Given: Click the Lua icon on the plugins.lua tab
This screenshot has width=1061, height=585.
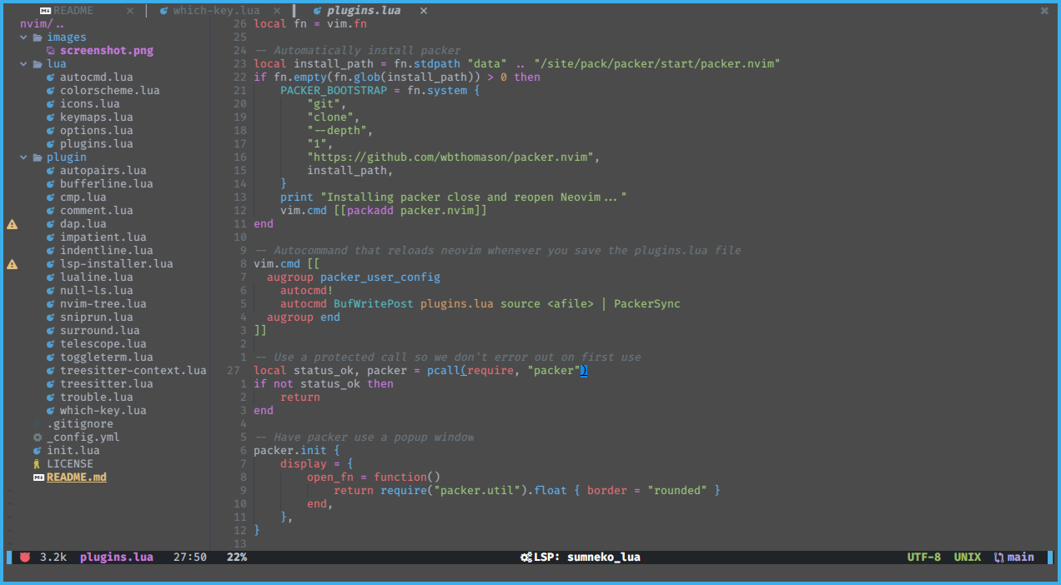Looking at the screenshot, I should tap(317, 11).
